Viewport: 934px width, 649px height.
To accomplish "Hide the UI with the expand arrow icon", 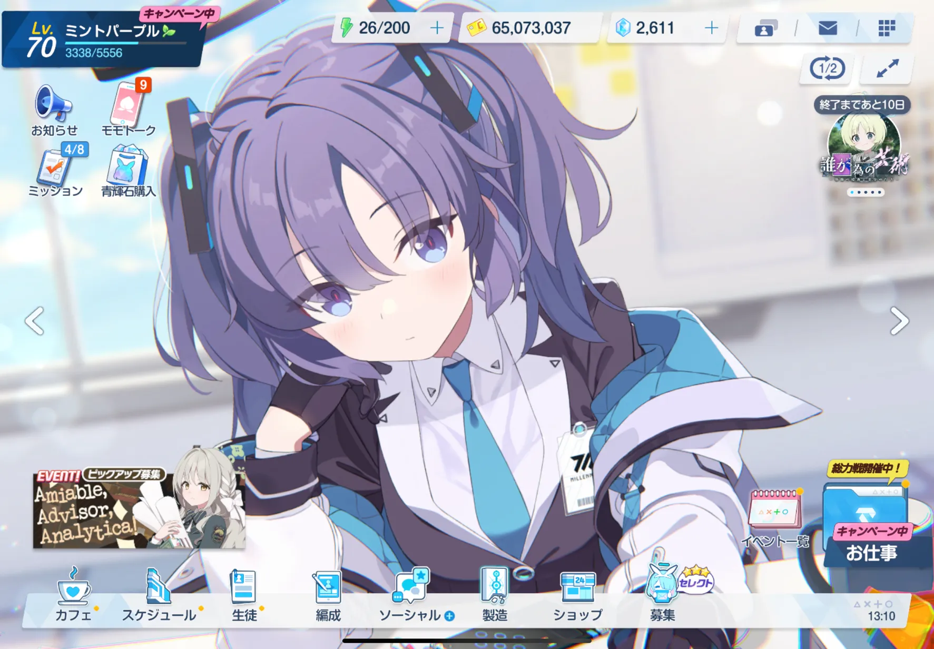I will coord(887,68).
